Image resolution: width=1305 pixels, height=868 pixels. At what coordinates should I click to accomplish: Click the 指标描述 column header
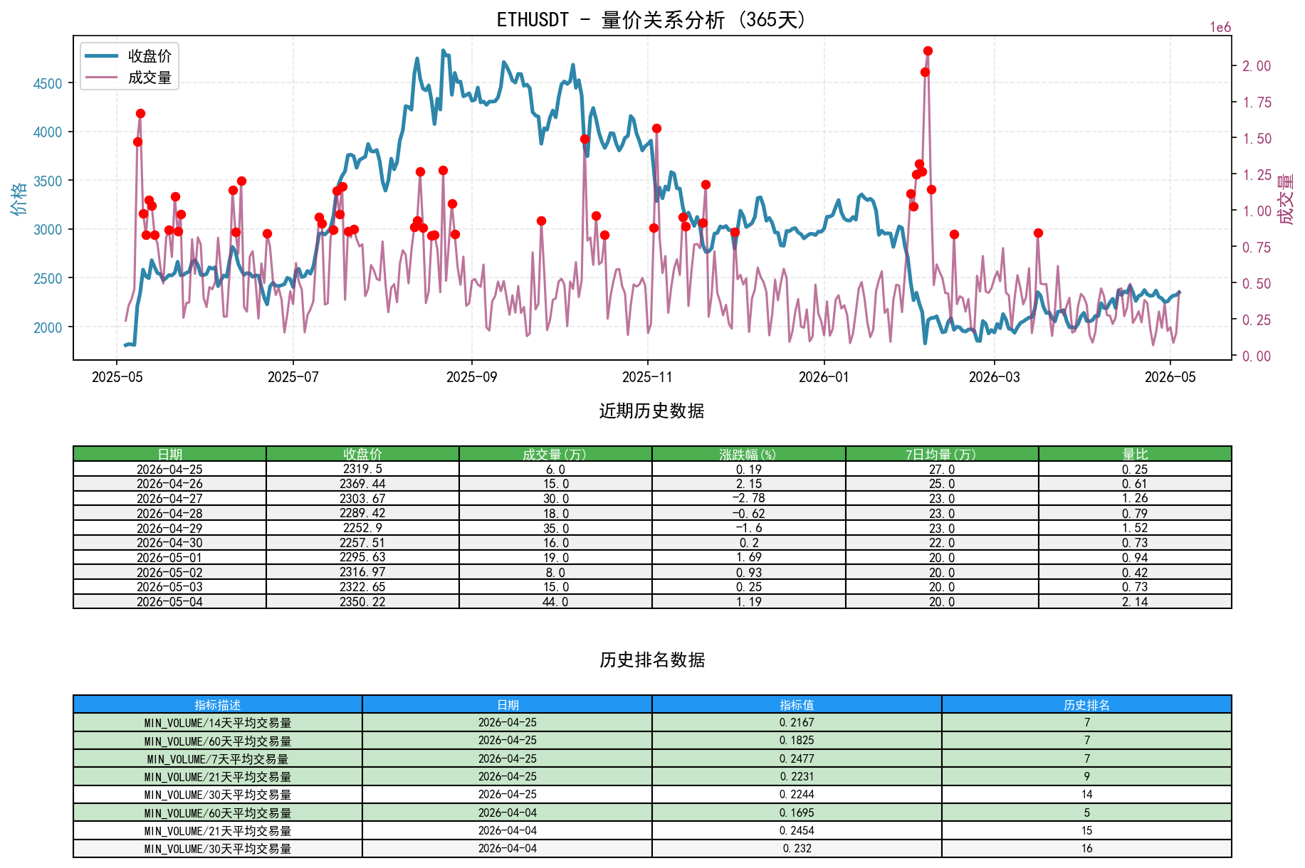pos(218,704)
